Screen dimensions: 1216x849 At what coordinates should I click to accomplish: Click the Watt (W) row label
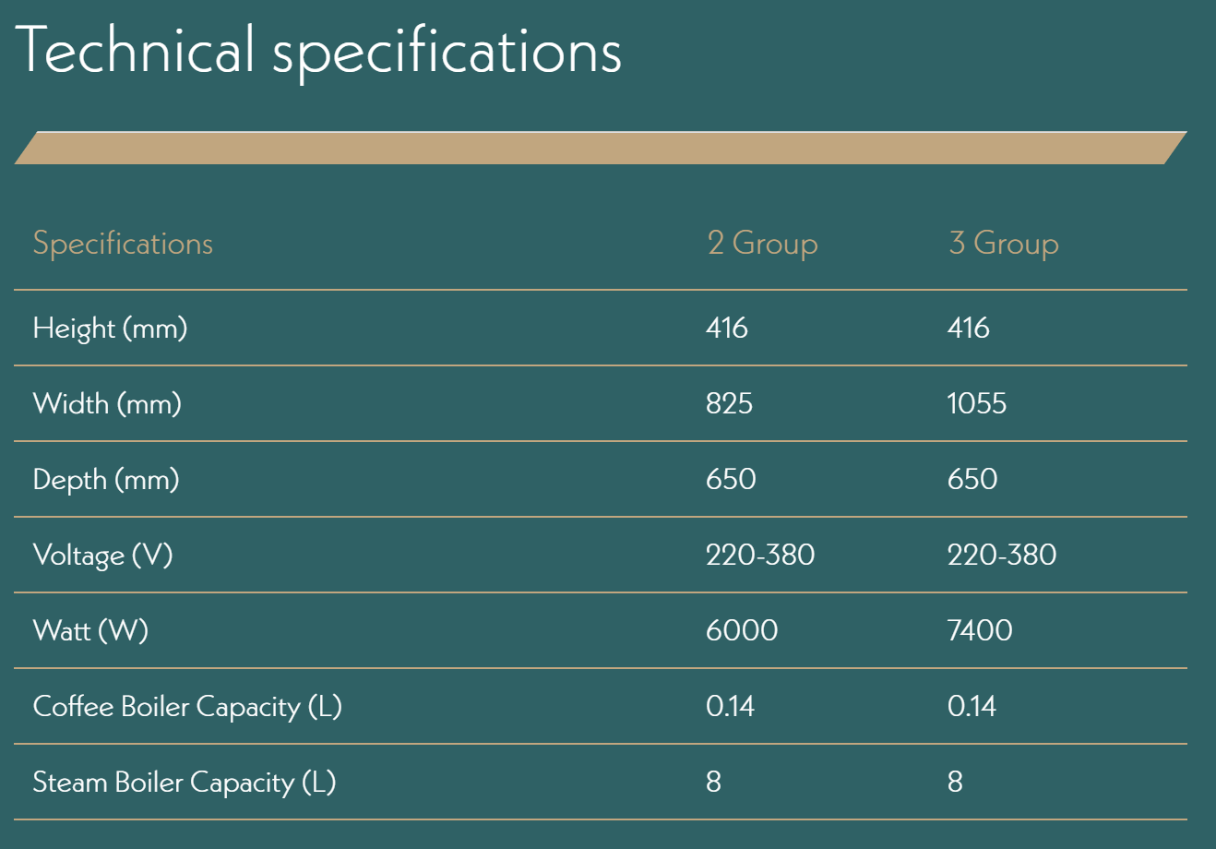point(90,631)
